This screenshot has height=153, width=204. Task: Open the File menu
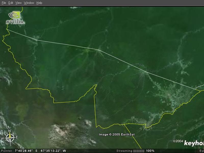[4, 3]
